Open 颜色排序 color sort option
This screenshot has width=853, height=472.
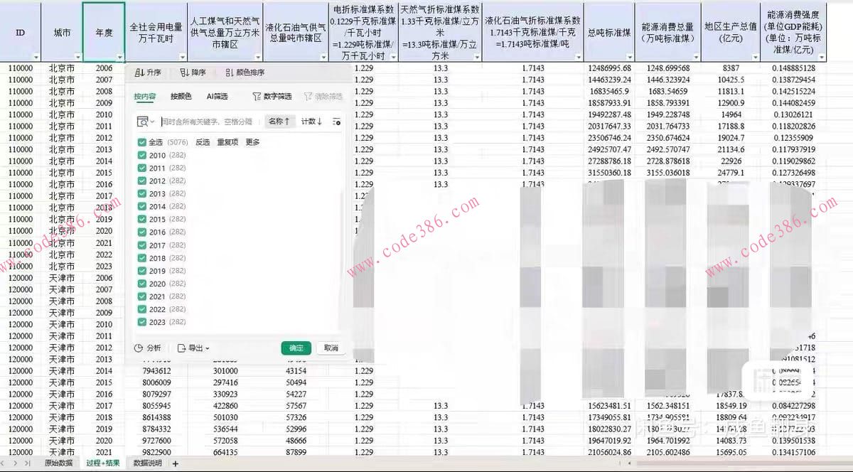245,73
